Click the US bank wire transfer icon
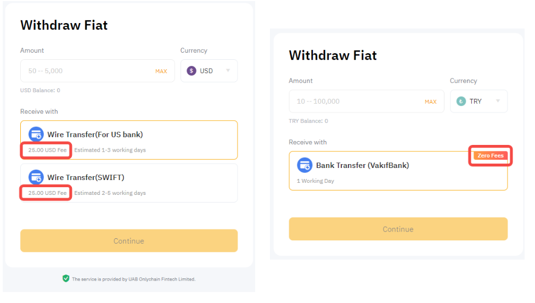This screenshot has width=535, height=303. (36, 134)
